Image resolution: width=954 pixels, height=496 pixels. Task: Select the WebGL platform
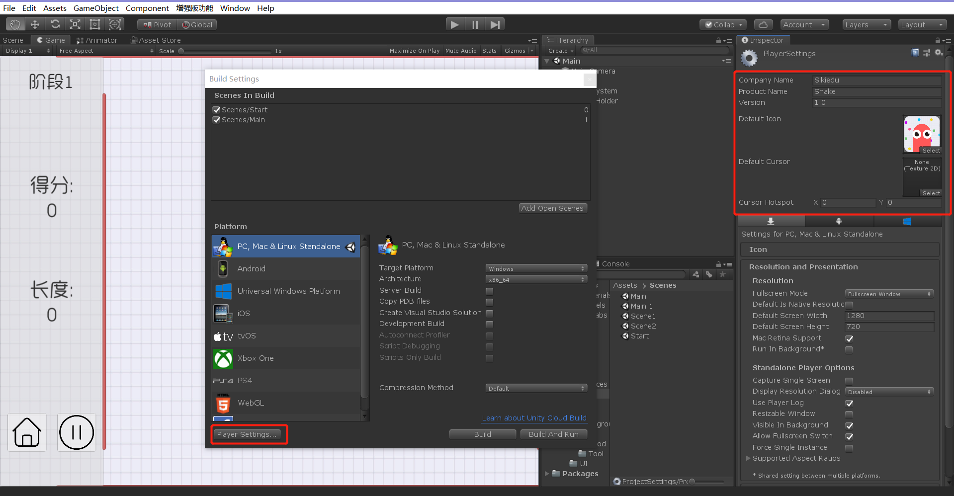(286, 403)
